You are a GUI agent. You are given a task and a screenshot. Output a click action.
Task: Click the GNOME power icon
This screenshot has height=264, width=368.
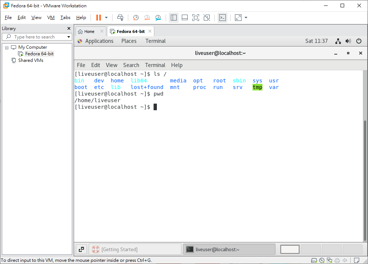coord(358,41)
